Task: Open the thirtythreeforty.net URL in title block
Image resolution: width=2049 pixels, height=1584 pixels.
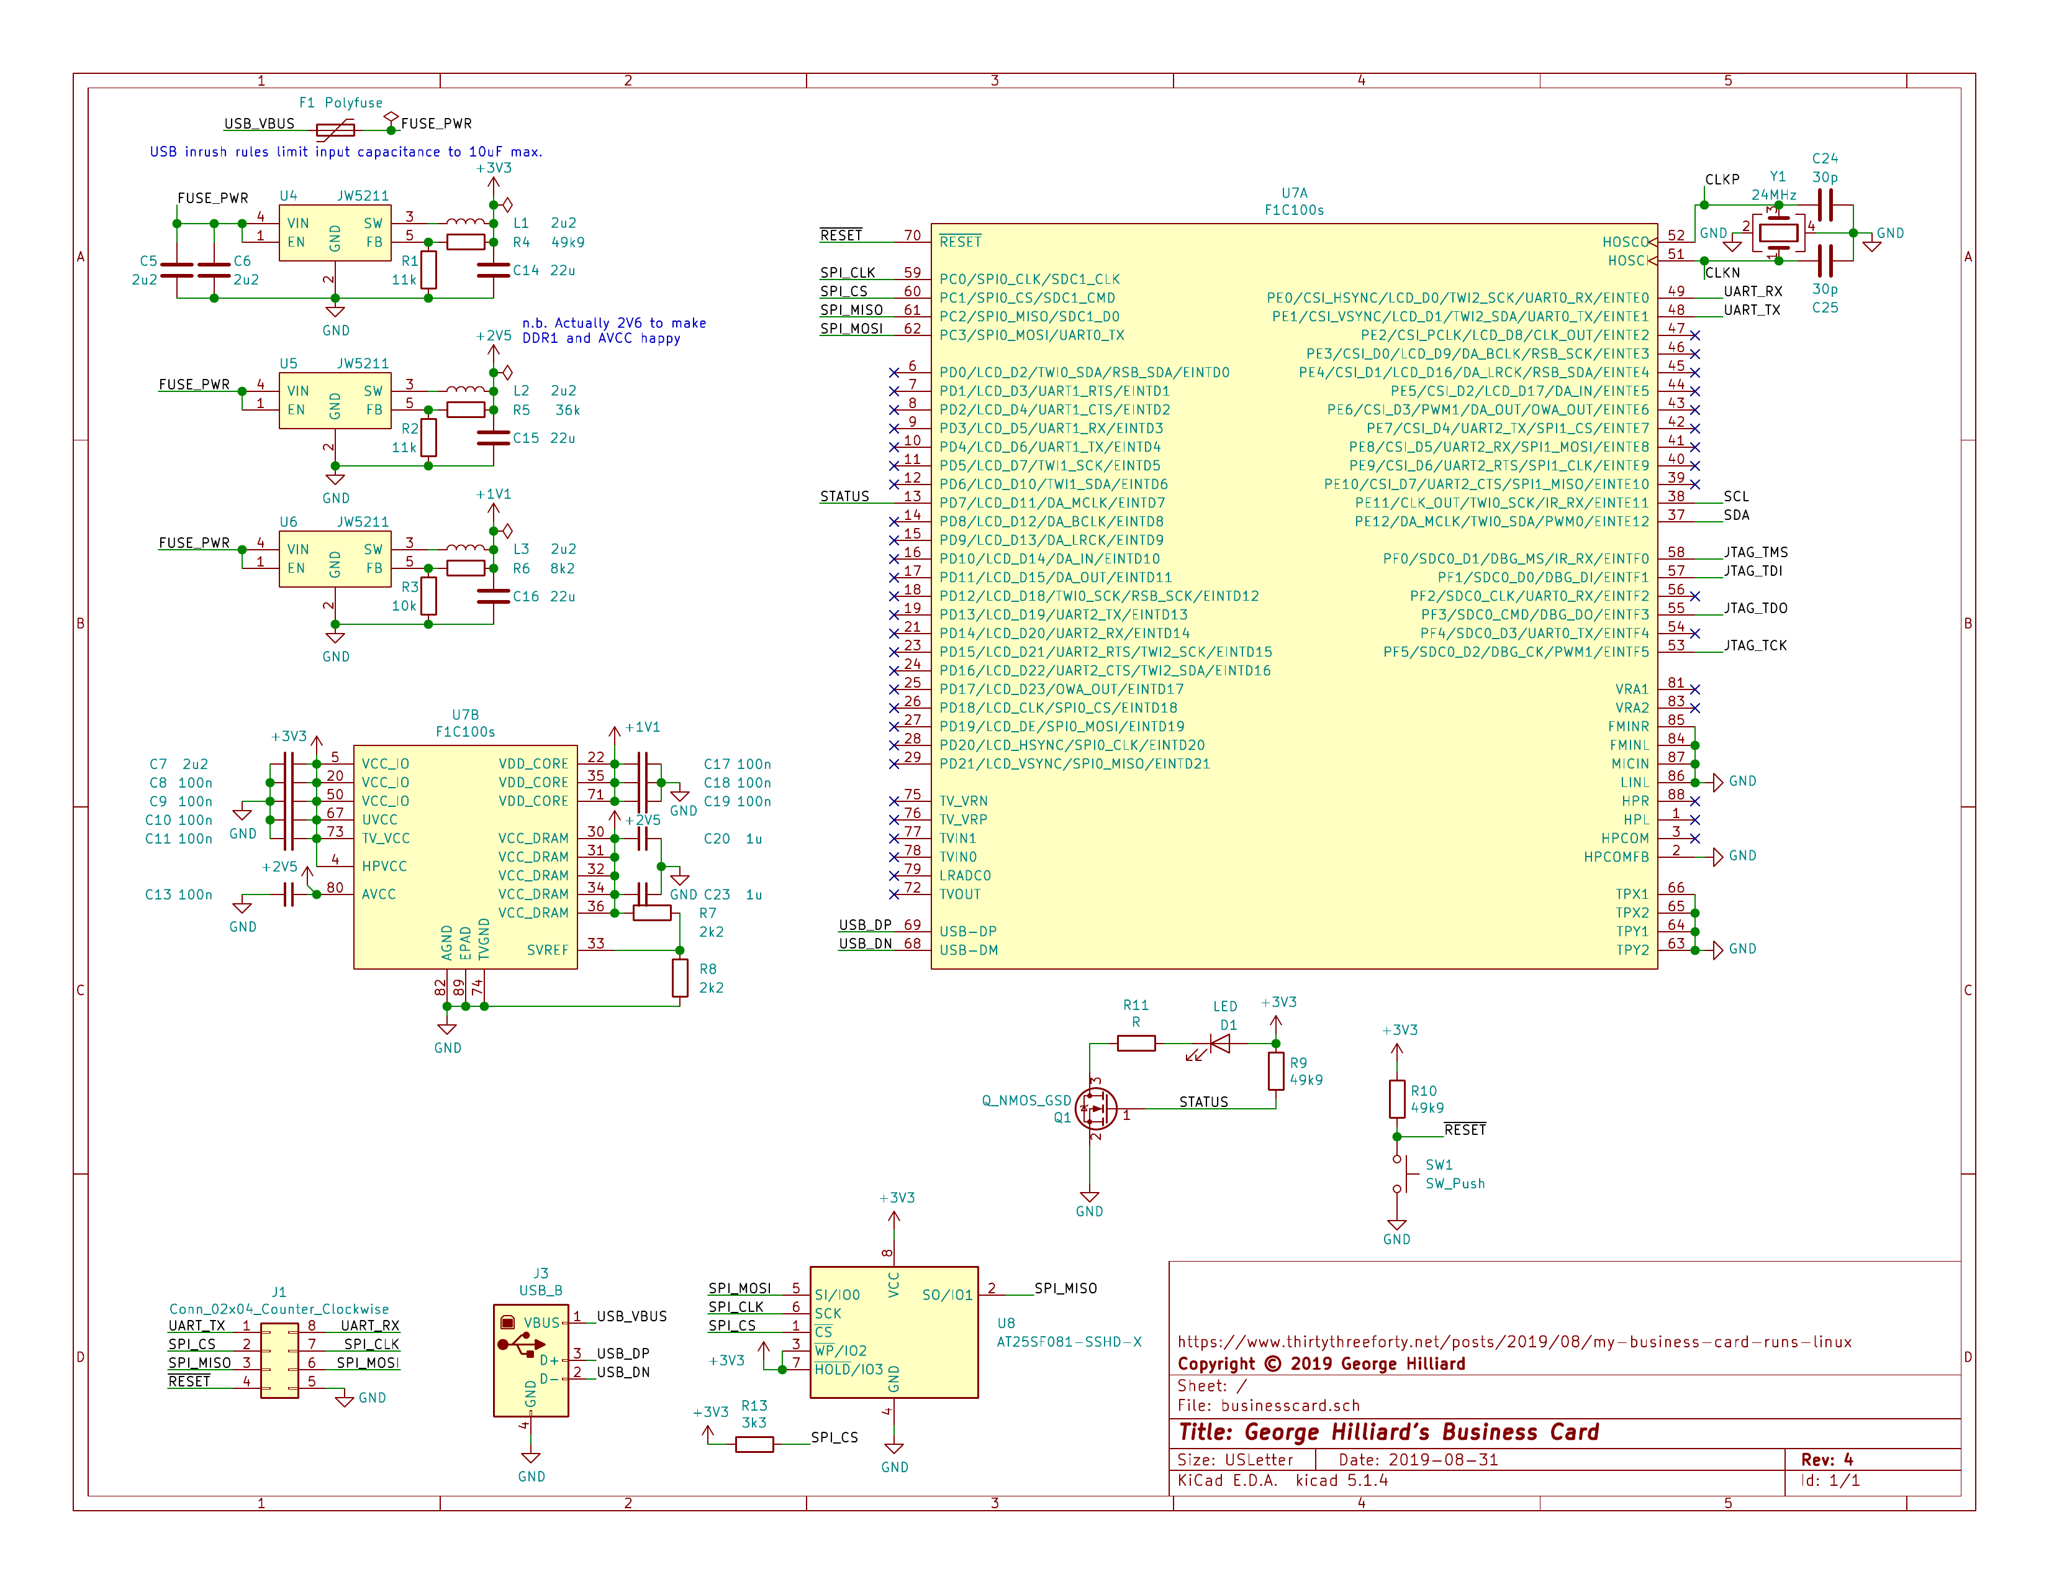Action: [1514, 1342]
